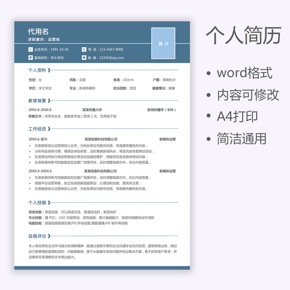Image resolution: width=290 pixels, height=290 pixels.
Task: Click the email 12345@qq.com
Action: click(x=111, y=58)
